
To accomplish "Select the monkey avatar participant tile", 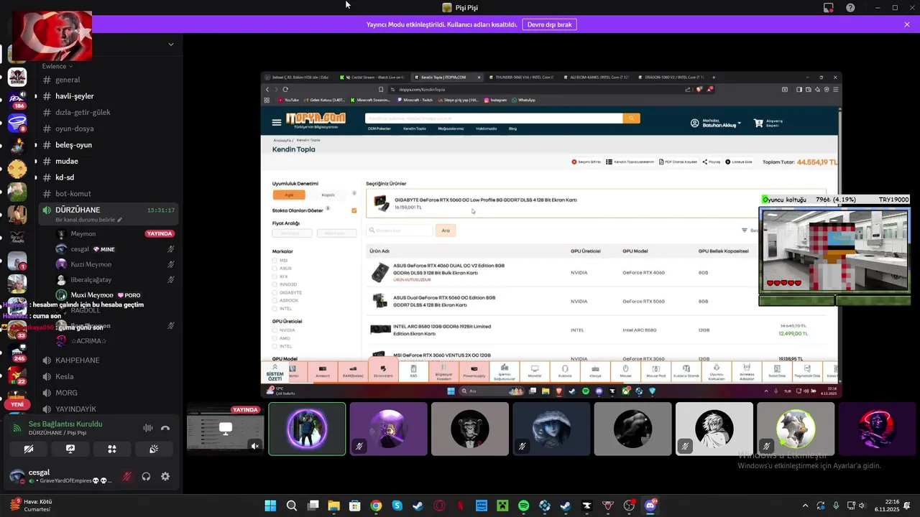I will (x=470, y=429).
